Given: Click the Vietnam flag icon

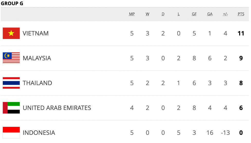Looking at the screenshot, I should tap(11, 33).
